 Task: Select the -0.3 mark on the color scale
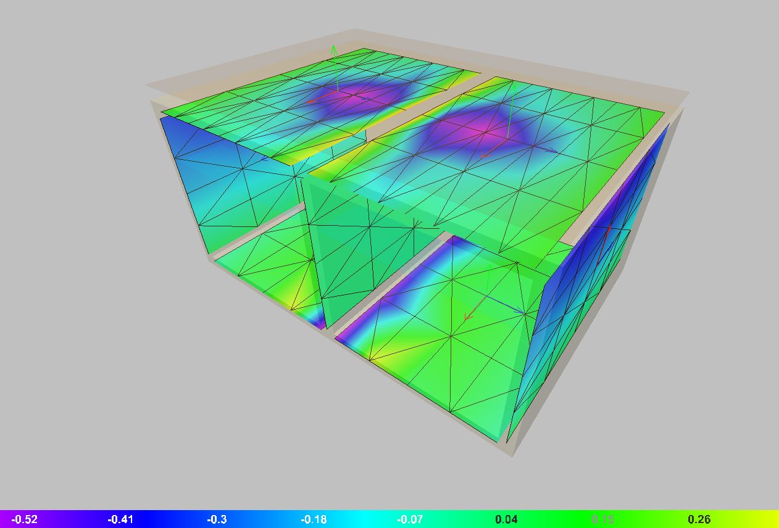(217, 519)
